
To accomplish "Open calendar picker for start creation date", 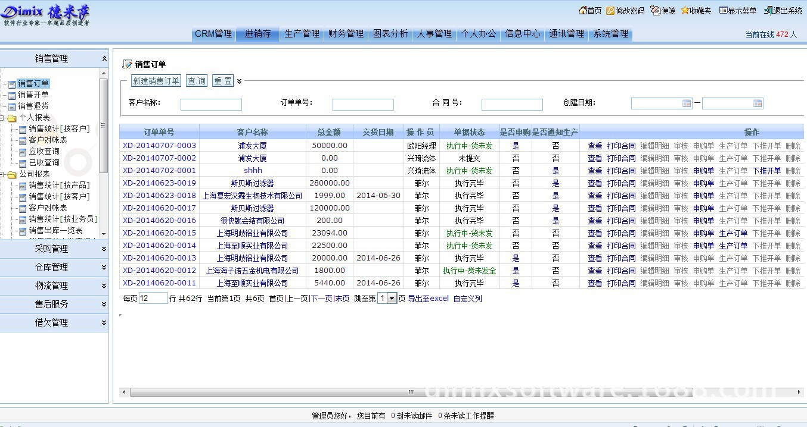I will [x=687, y=103].
